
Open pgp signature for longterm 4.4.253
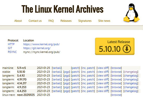click(67, 91)
